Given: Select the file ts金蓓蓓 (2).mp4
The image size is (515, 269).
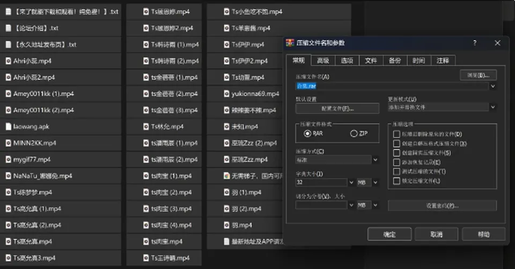Looking at the screenshot, I should (164, 94).
